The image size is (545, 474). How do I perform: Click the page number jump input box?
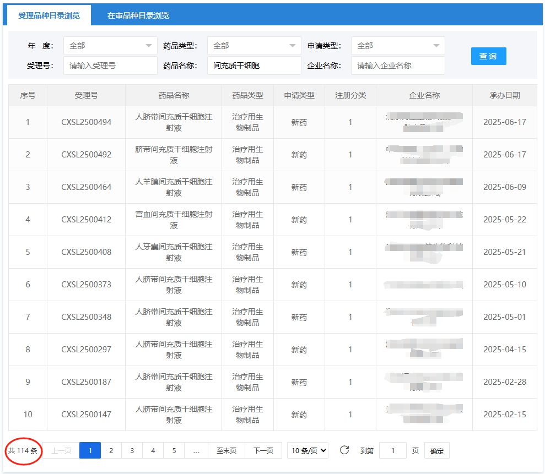pos(393,451)
